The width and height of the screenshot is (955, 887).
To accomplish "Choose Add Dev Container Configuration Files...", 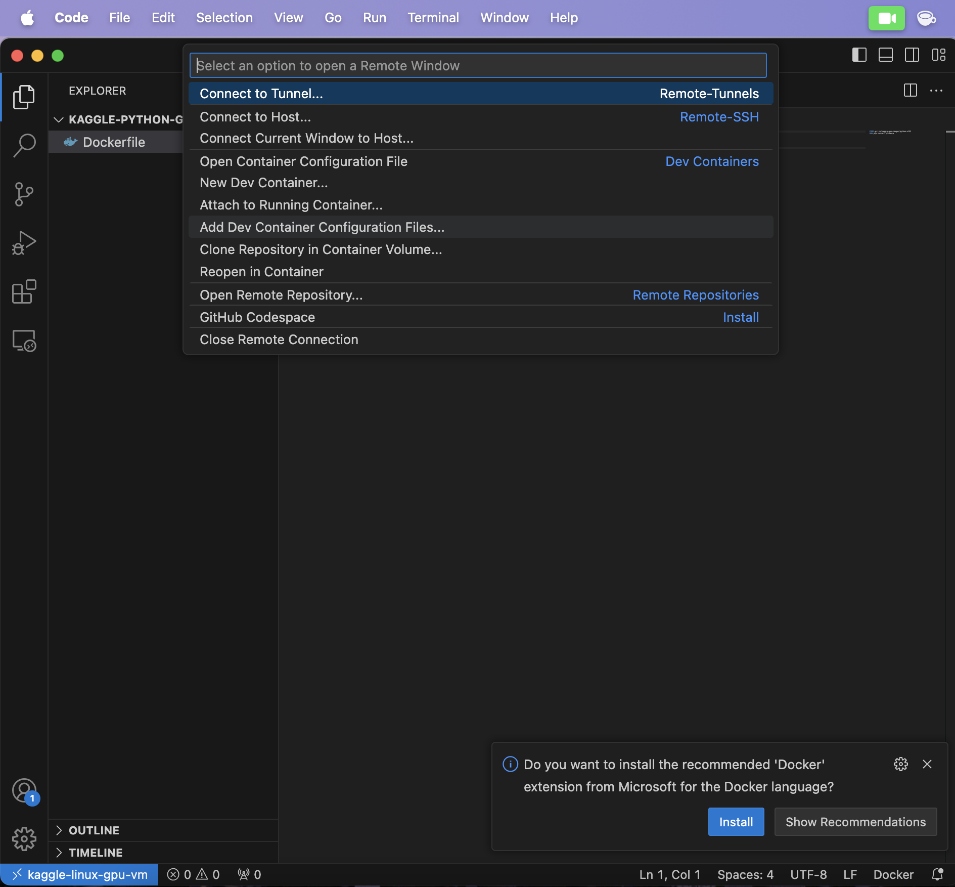I will pos(480,227).
